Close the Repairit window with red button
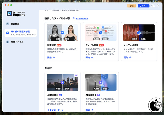This screenshot has width=164, height=115. (6, 5)
